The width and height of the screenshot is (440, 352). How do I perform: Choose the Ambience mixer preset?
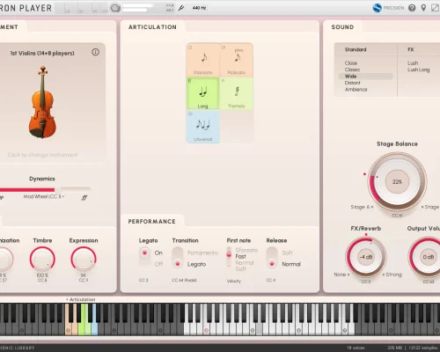click(356, 90)
